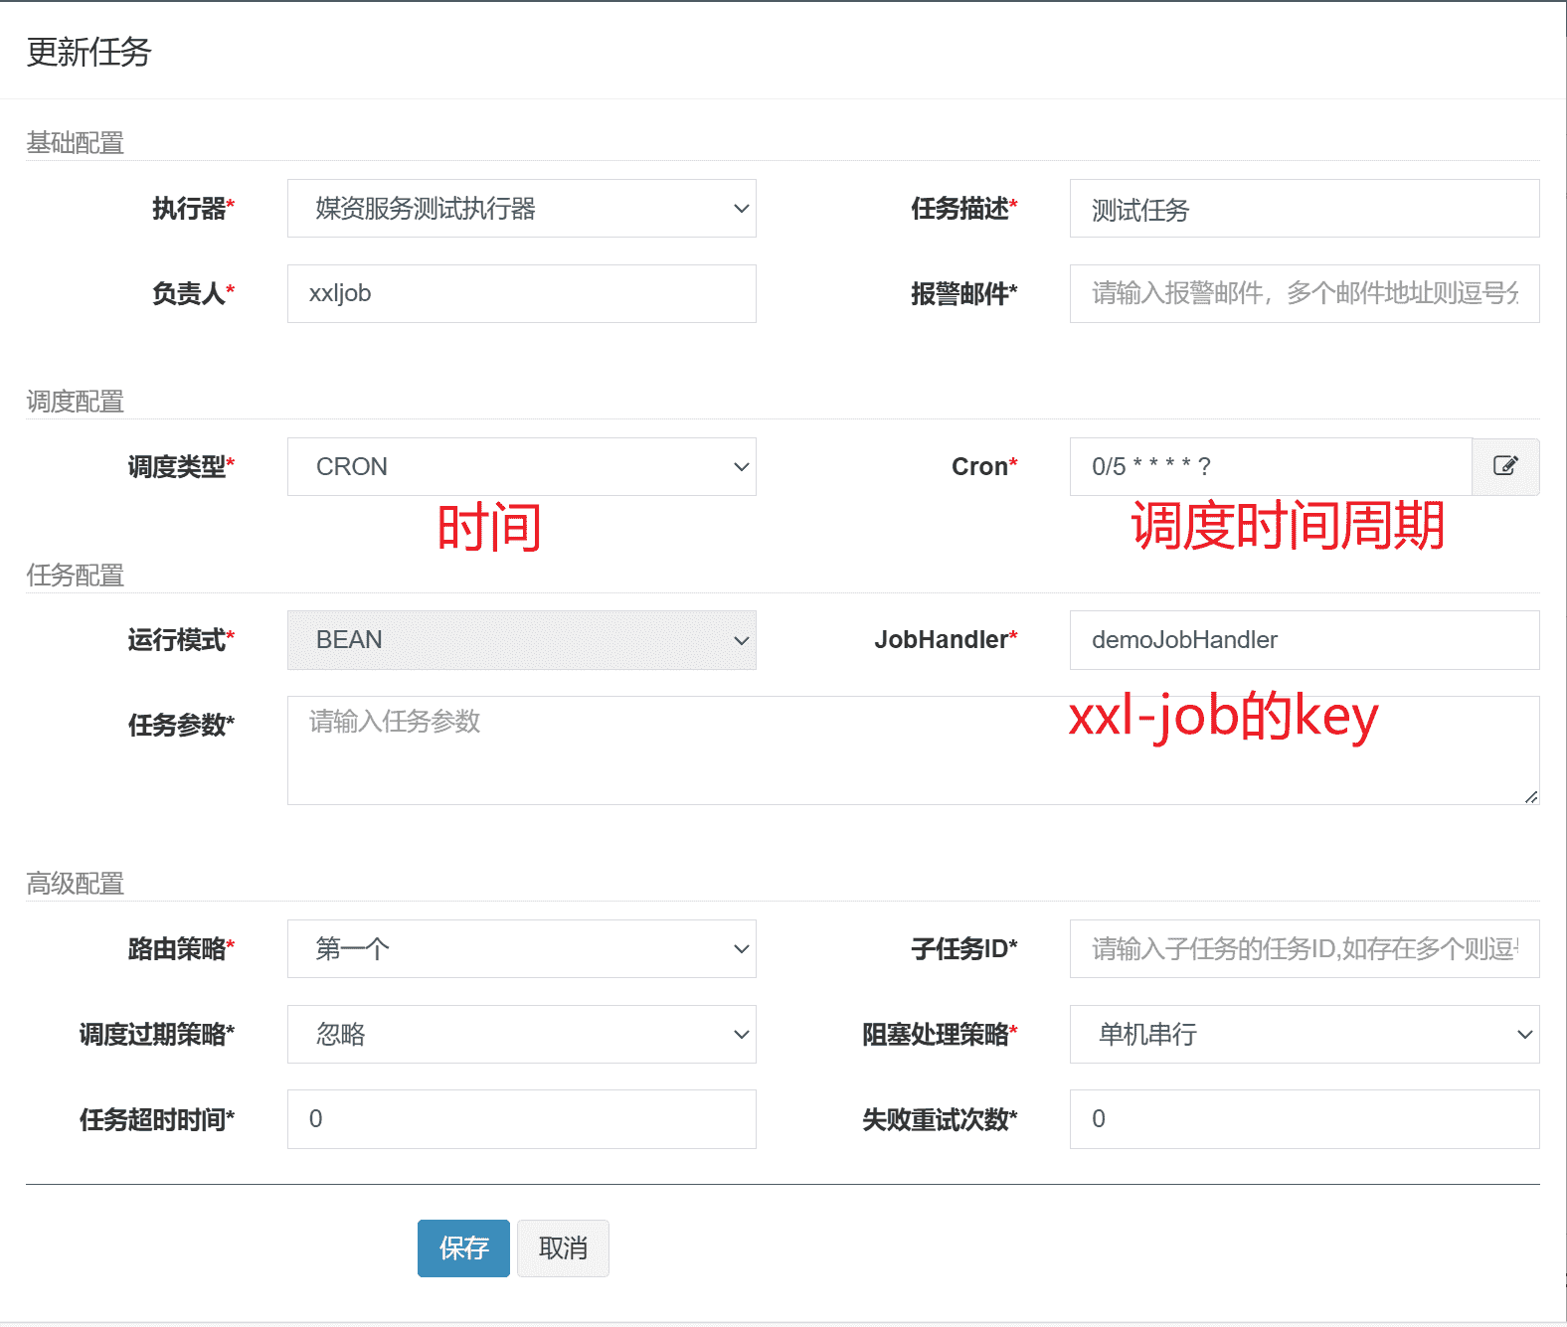Image resolution: width=1567 pixels, height=1327 pixels.
Task: Click the 报警邮件 email input field
Action: (1304, 294)
